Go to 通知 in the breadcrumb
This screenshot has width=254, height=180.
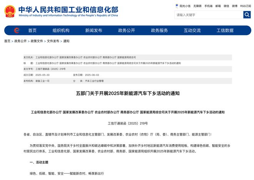coord(66,41)
